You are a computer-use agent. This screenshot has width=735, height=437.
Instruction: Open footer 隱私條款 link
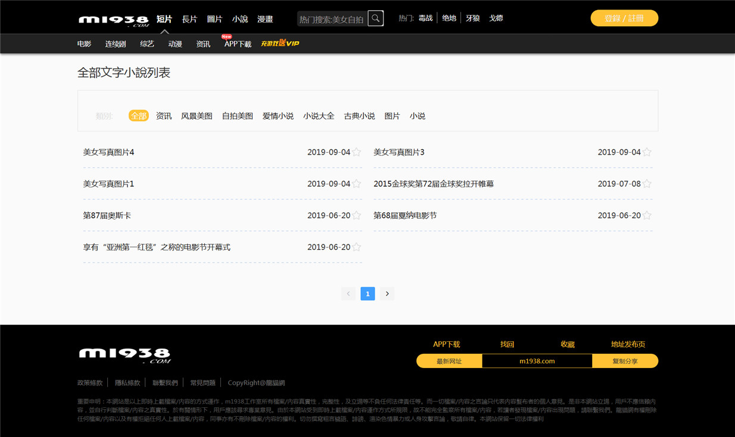coord(127,383)
